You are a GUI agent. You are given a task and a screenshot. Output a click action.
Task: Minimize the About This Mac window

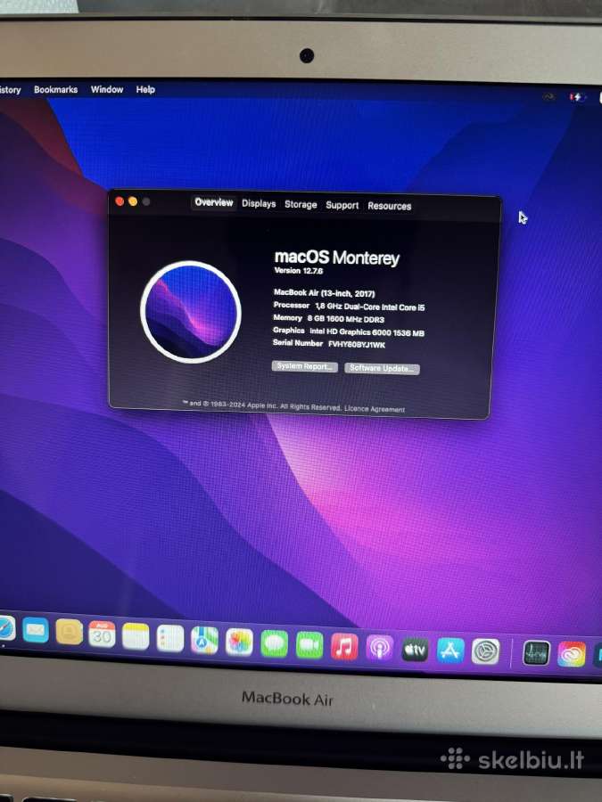133,201
